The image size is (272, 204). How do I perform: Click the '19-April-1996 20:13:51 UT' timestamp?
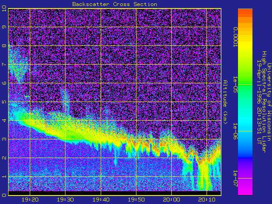(x=259, y=102)
